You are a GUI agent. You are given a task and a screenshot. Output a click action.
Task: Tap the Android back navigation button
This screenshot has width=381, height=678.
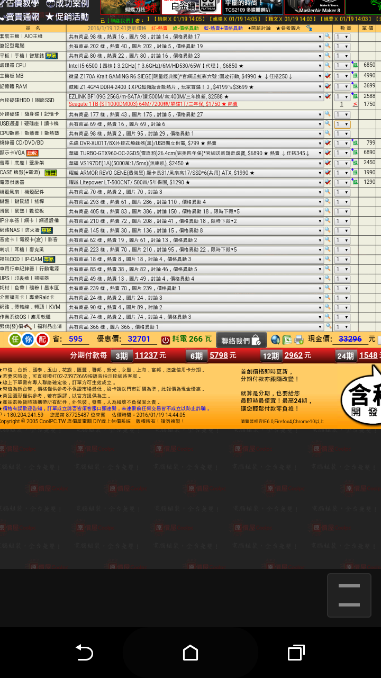85,653
